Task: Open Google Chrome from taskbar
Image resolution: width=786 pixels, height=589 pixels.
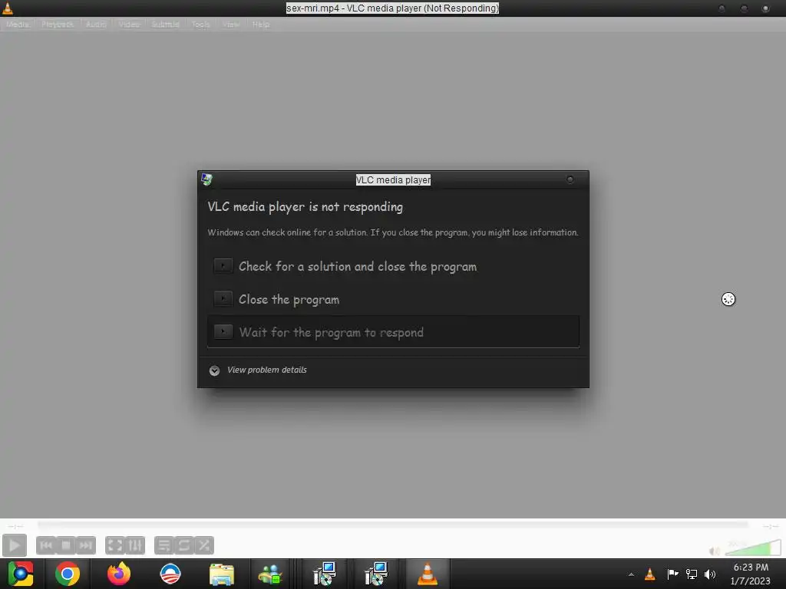Action: click(x=68, y=574)
